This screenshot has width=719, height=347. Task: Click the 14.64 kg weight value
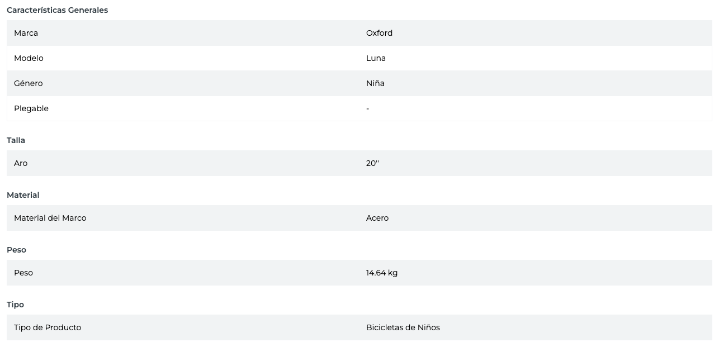coord(382,273)
